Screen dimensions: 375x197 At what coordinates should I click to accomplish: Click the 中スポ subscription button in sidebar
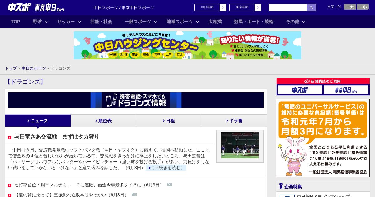click(300, 90)
